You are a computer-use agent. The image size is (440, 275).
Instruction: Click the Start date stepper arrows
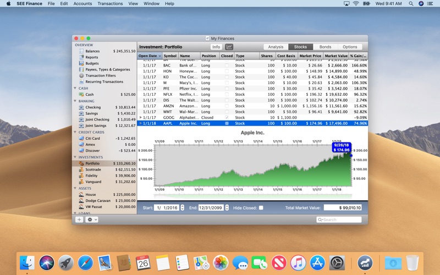coord(183,208)
